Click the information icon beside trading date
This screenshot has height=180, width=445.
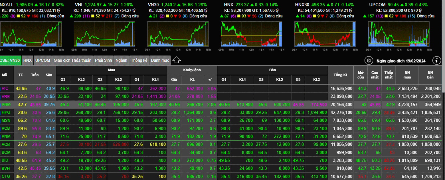[x=436, y=60]
